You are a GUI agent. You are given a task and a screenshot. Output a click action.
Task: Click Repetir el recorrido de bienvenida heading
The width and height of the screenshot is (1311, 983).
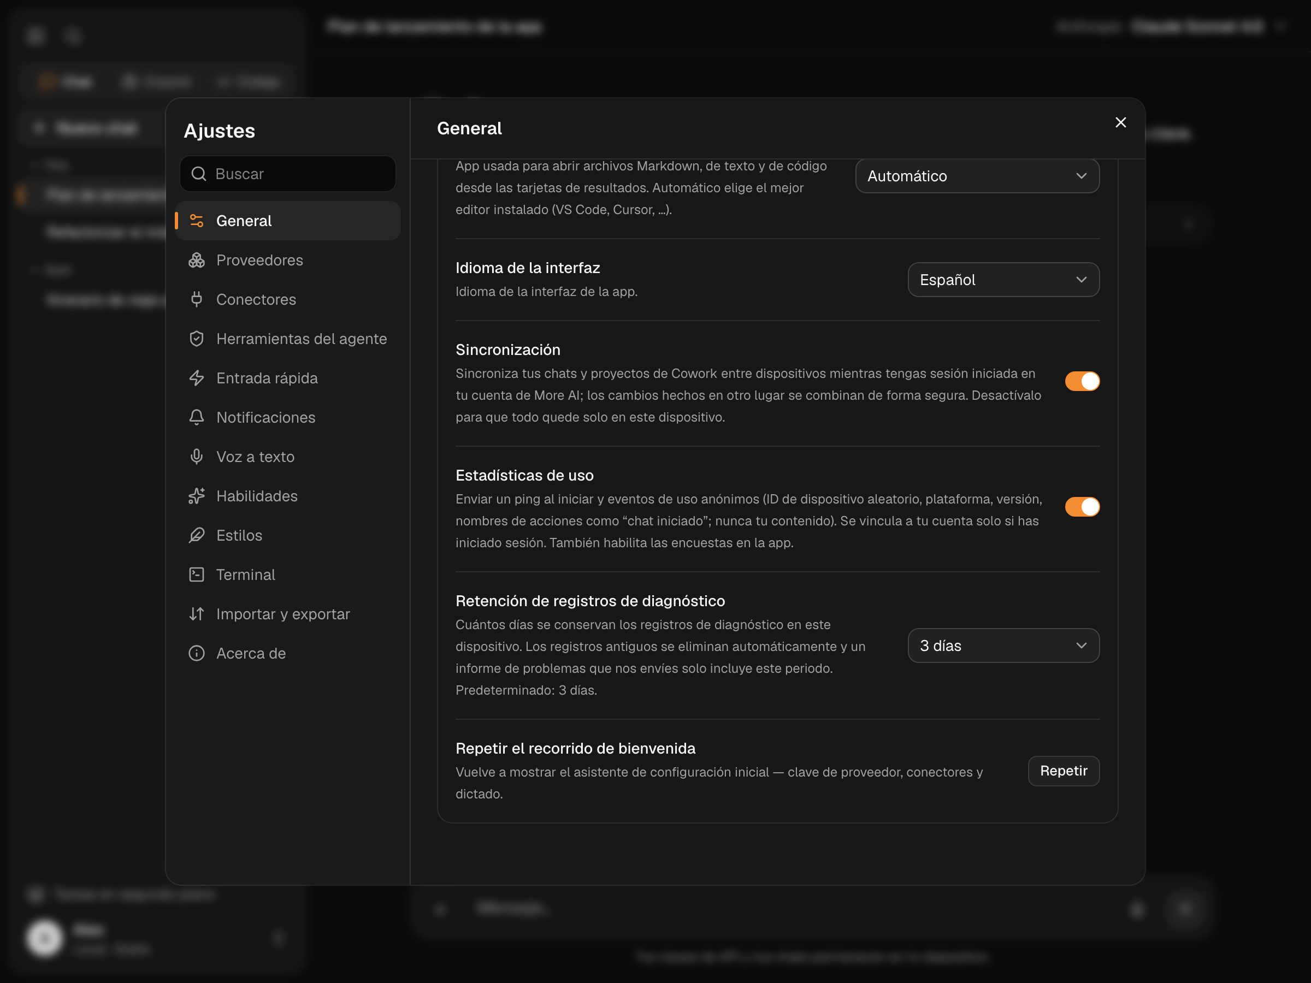(x=575, y=748)
